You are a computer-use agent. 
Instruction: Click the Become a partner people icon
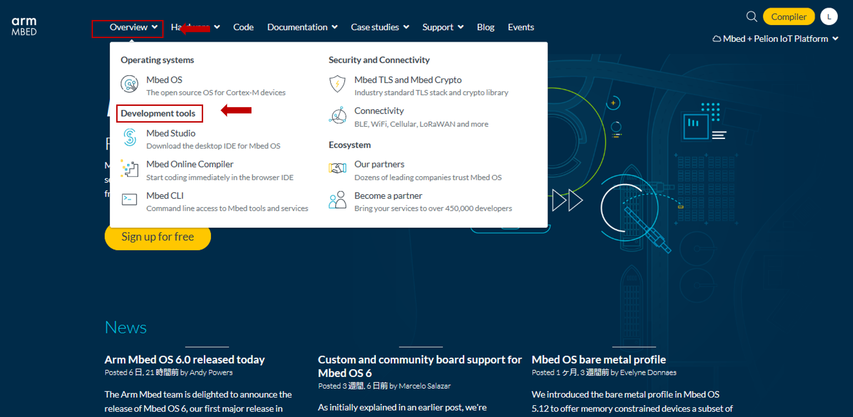[337, 200]
